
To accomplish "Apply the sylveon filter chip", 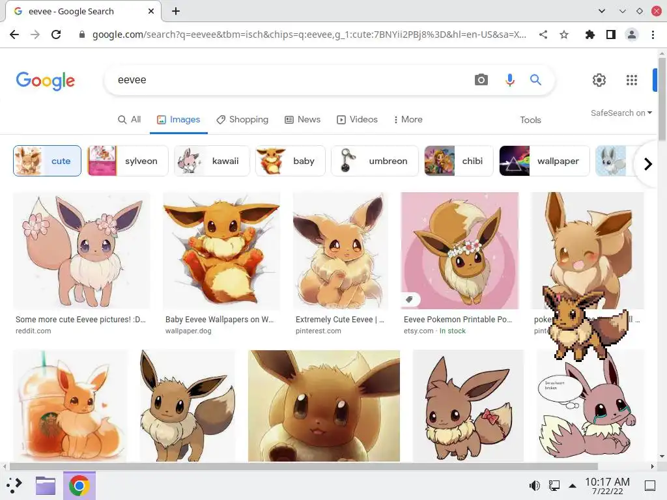I will tap(128, 161).
